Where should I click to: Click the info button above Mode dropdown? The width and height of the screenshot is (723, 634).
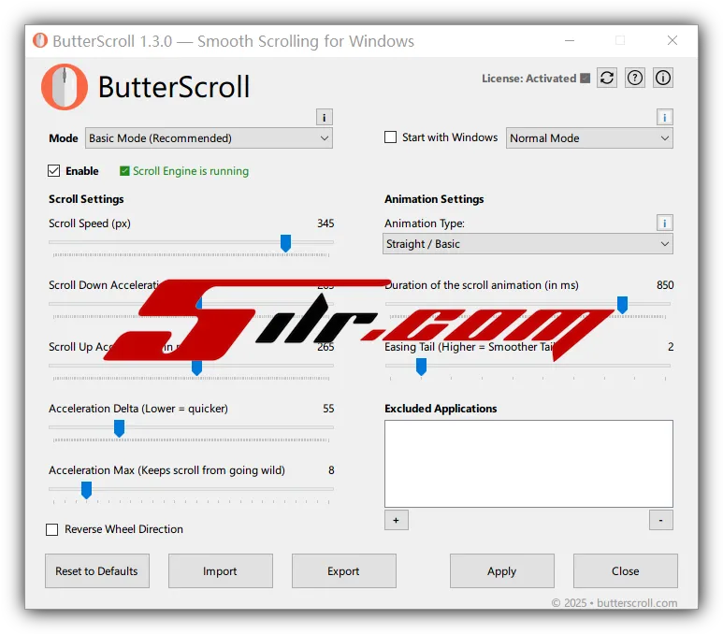[325, 117]
